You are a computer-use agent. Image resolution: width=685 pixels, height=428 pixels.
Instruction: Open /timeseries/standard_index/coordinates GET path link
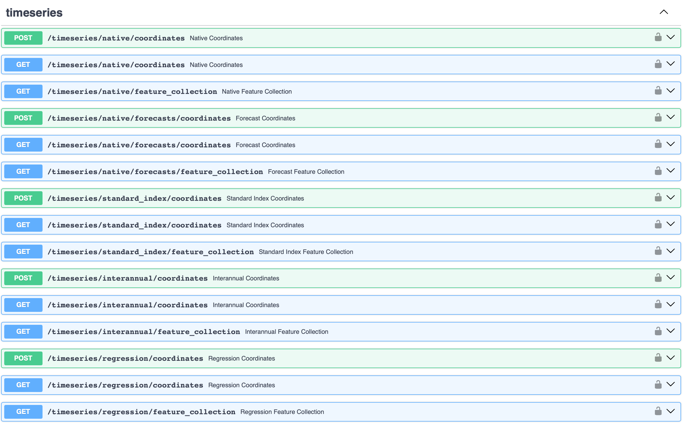[134, 225]
